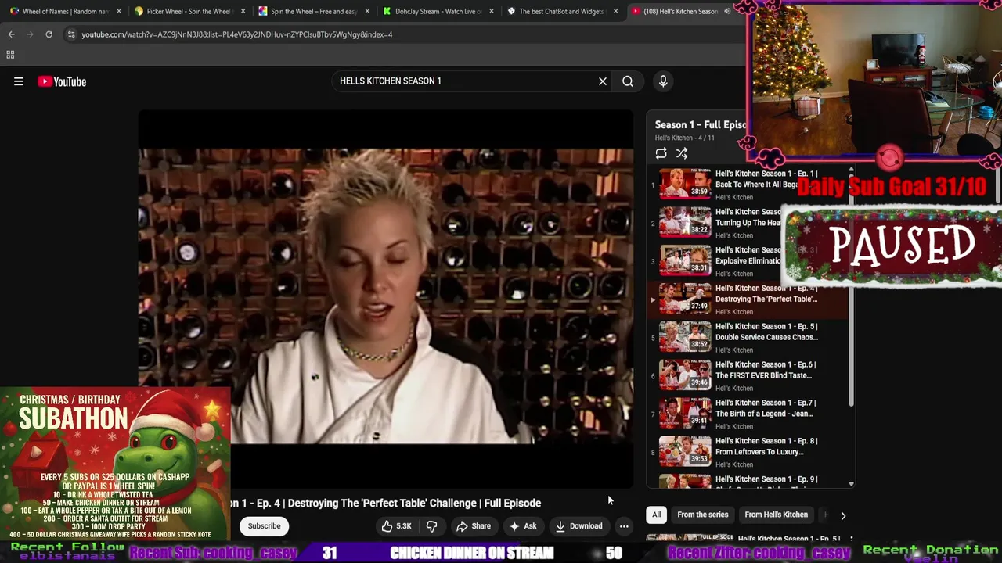Image resolution: width=1002 pixels, height=563 pixels.
Task: Select the From the series chip
Action: point(702,515)
